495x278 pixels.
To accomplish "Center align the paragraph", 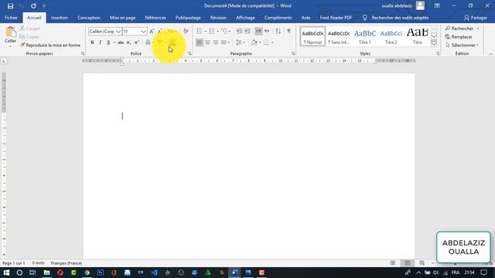I will [207, 42].
